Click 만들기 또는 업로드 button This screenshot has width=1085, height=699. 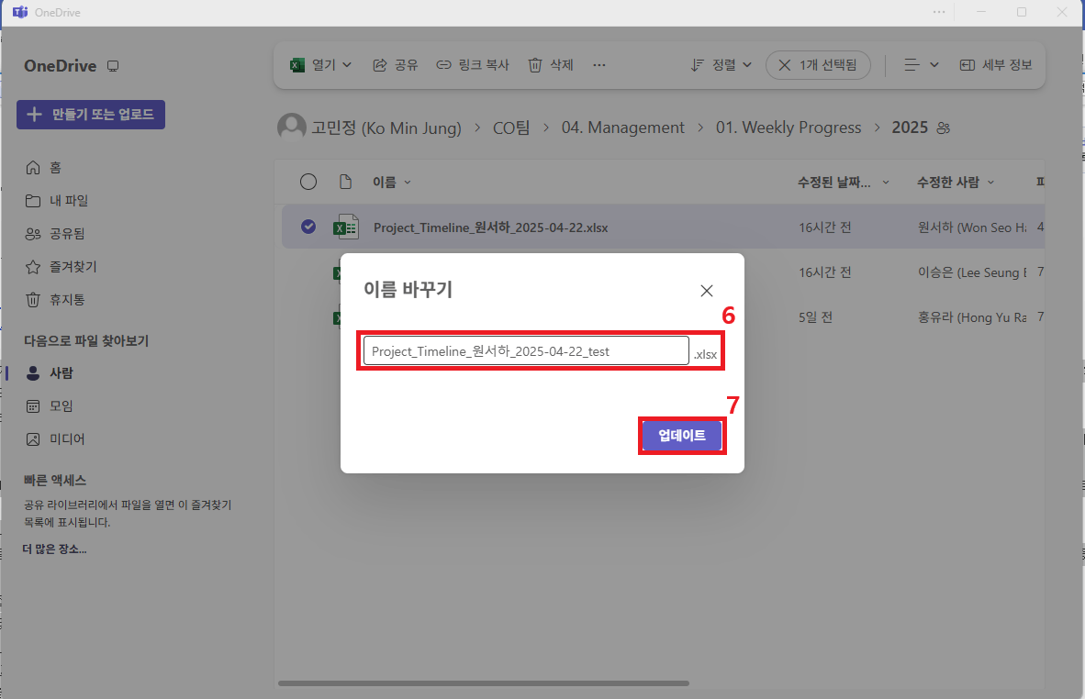coord(91,114)
